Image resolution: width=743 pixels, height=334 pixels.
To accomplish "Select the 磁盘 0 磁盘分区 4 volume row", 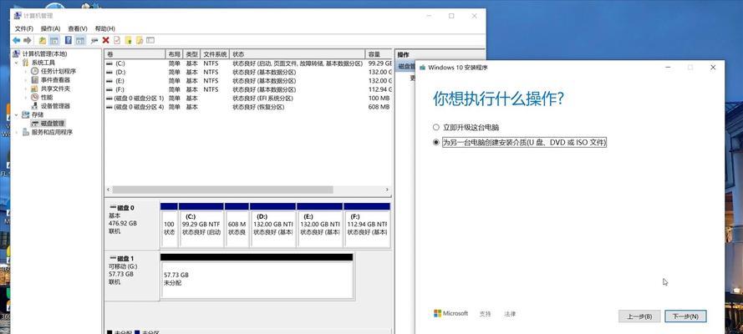I will (248, 107).
